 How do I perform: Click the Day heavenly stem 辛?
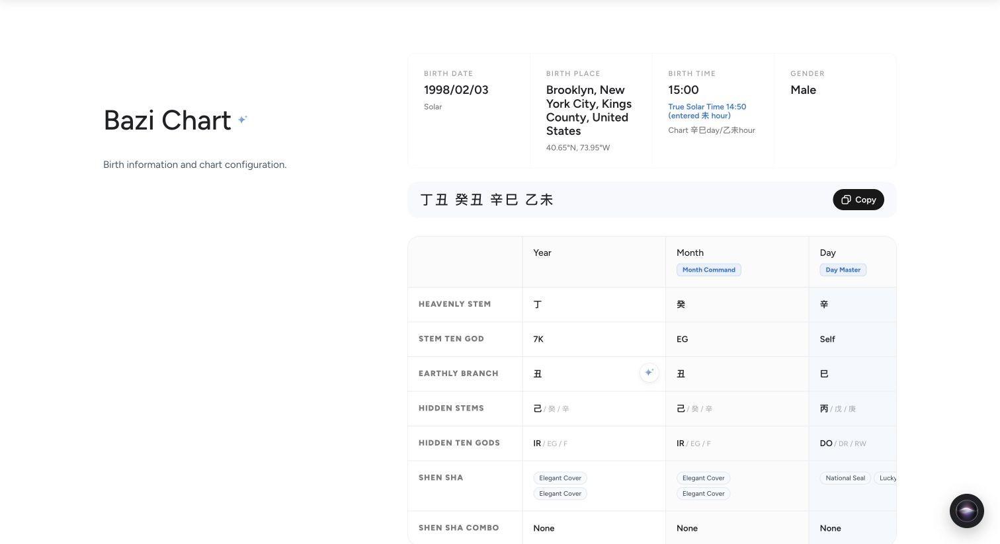(x=824, y=304)
